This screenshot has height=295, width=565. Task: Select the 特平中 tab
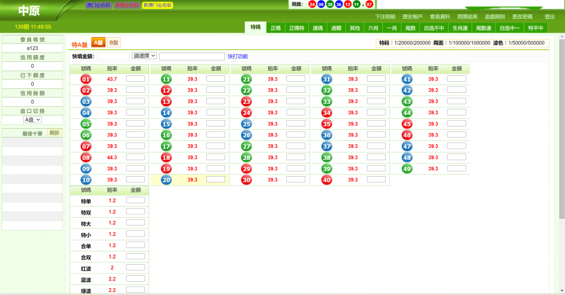(x=535, y=28)
